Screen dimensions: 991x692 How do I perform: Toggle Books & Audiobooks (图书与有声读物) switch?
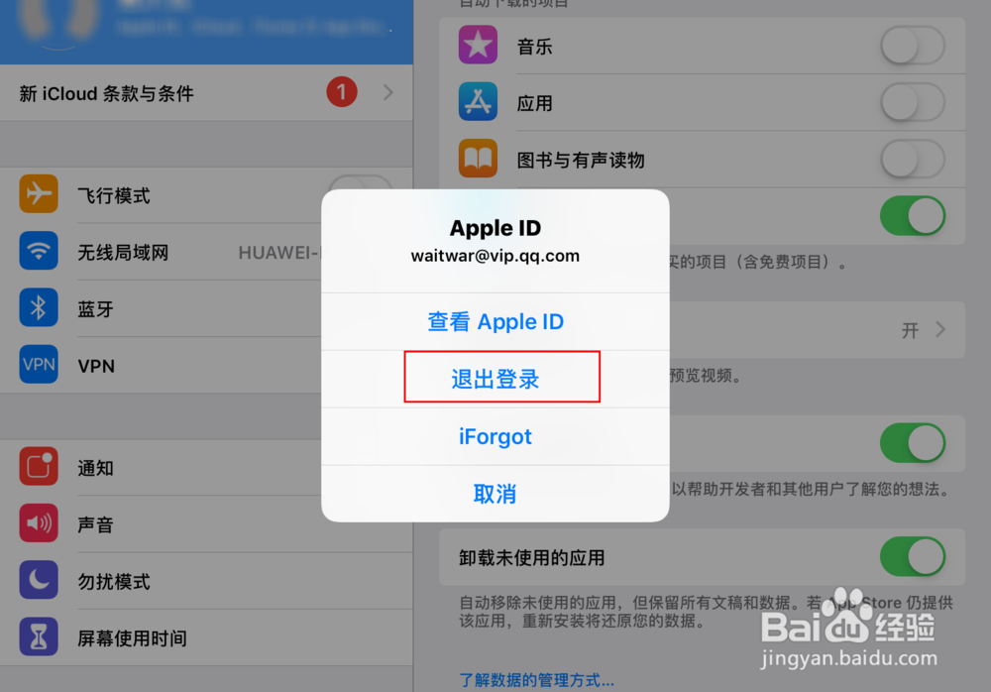[x=913, y=159]
